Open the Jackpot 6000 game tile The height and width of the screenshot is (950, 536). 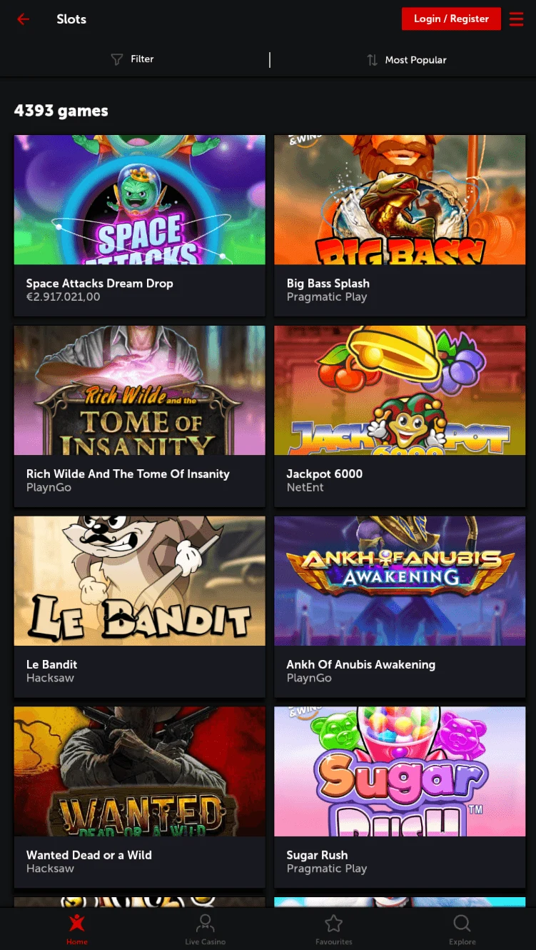400,416
